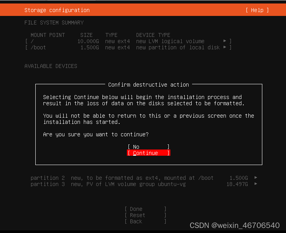This screenshot has width=286, height=233.
Task: Click the dimmed Done button
Action: coord(146,209)
